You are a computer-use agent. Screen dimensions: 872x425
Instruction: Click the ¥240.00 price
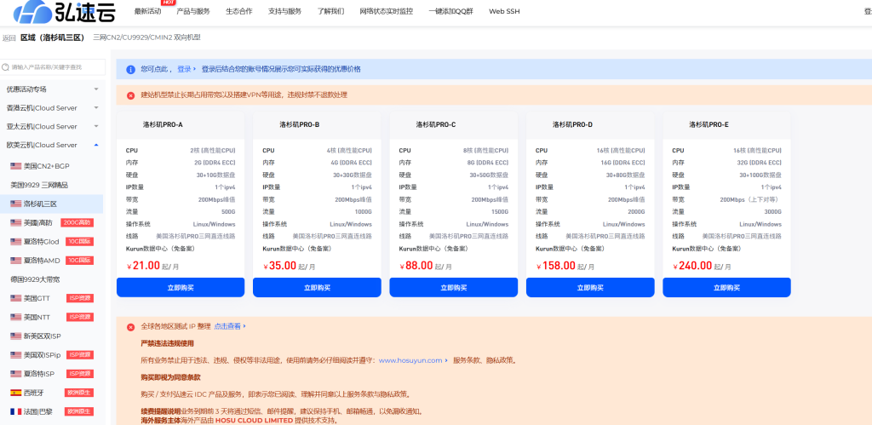[x=693, y=266]
